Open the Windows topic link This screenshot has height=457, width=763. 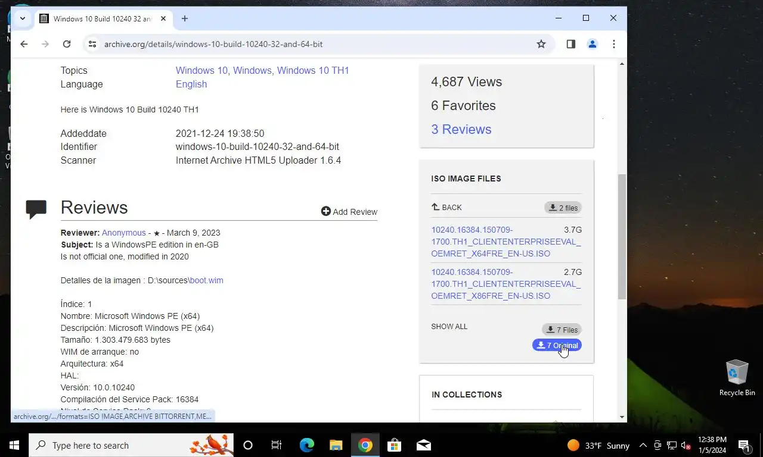[252, 70]
